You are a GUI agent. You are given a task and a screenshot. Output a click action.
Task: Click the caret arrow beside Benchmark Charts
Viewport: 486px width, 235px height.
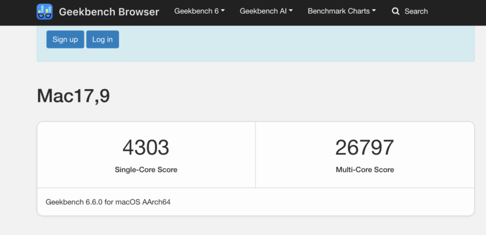(x=374, y=11)
